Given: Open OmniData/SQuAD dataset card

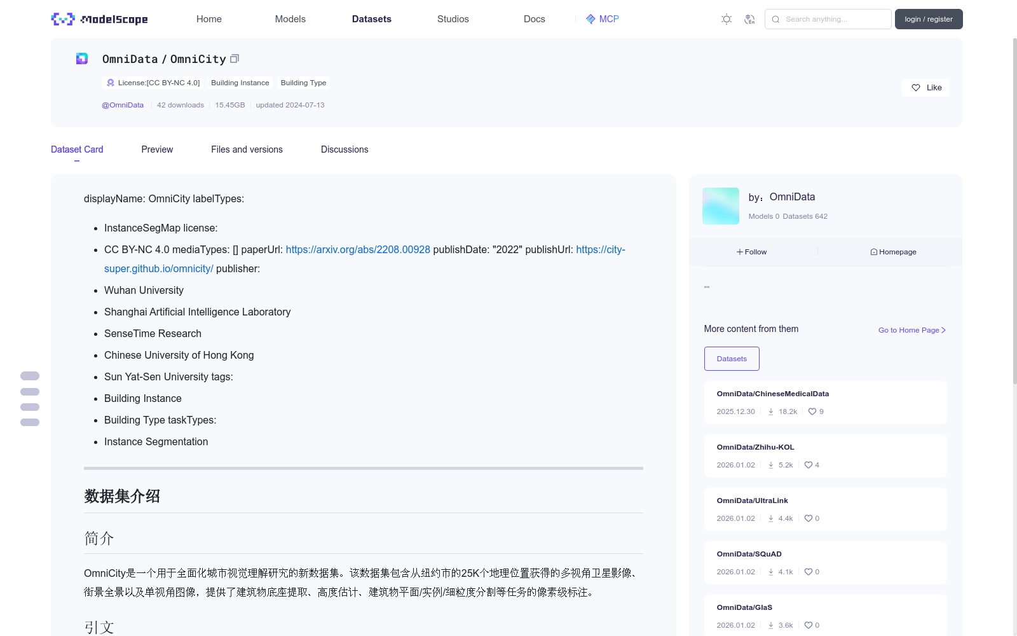Looking at the screenshot, I should point(826,563).
